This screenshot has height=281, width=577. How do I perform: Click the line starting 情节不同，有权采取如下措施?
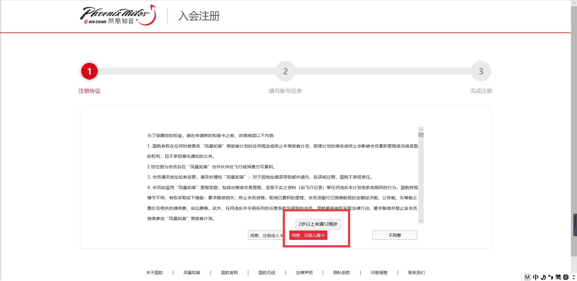[282, 198]
